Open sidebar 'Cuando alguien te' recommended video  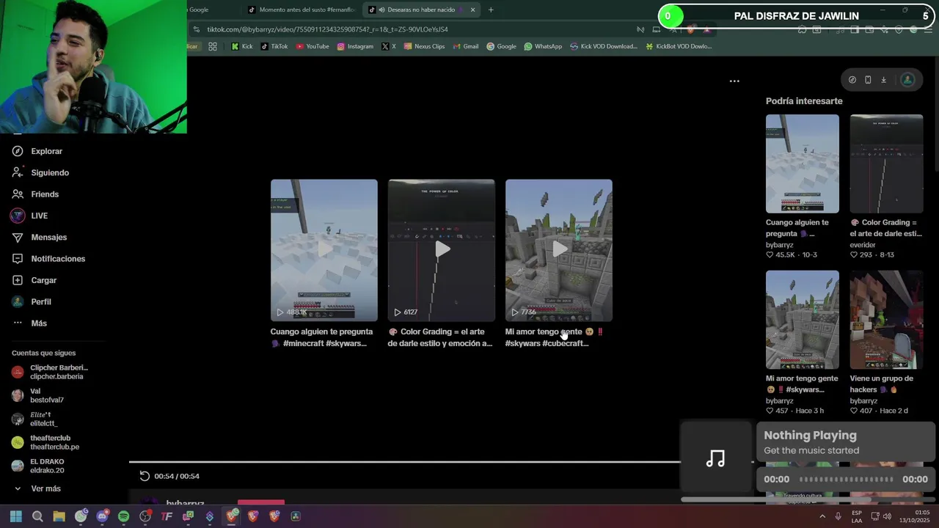(802, 164)
